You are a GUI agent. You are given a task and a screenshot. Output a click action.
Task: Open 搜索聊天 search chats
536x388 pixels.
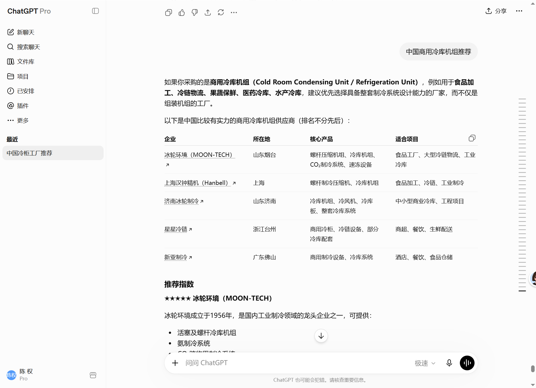pos(53,47)
